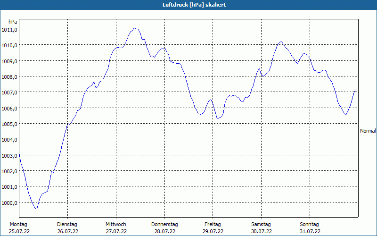This screenshot has height=236, width=377.
Task: Click the date 28.07.22
Action: [x=164, y=231]
